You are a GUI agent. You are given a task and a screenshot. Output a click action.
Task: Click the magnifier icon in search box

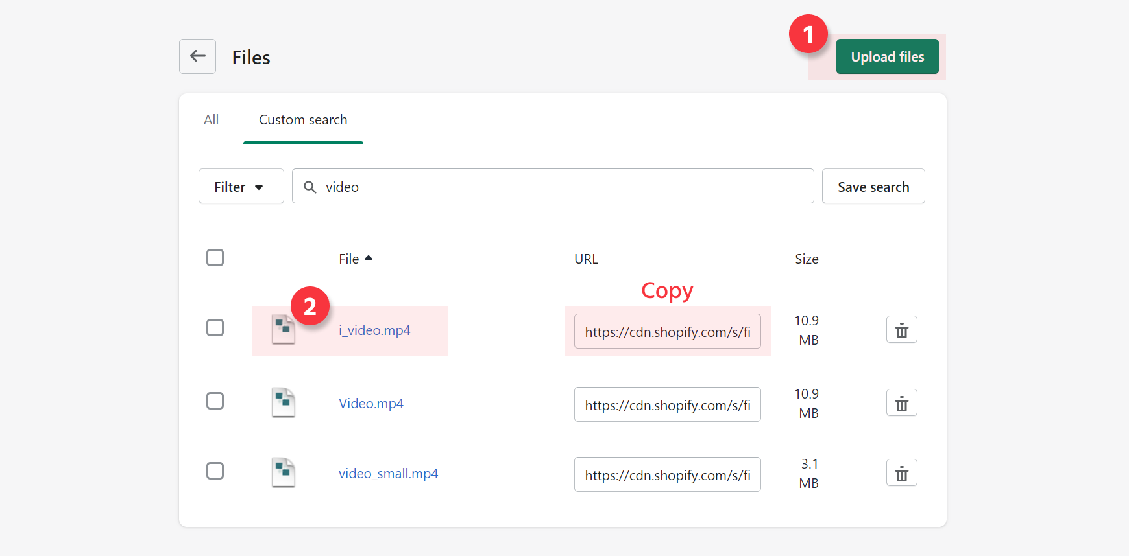[x=310, y=187]
